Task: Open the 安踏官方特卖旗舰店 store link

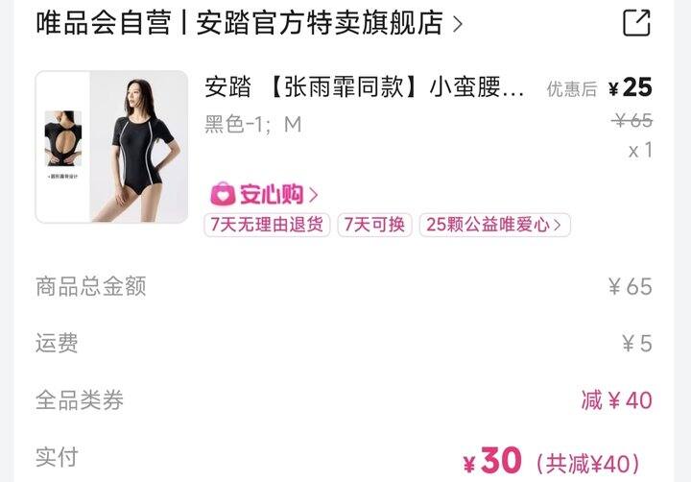Action: [x=320, y=22]
